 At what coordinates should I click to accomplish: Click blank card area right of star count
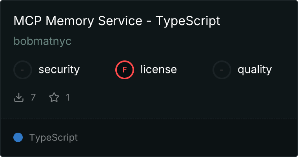point(176,97)
